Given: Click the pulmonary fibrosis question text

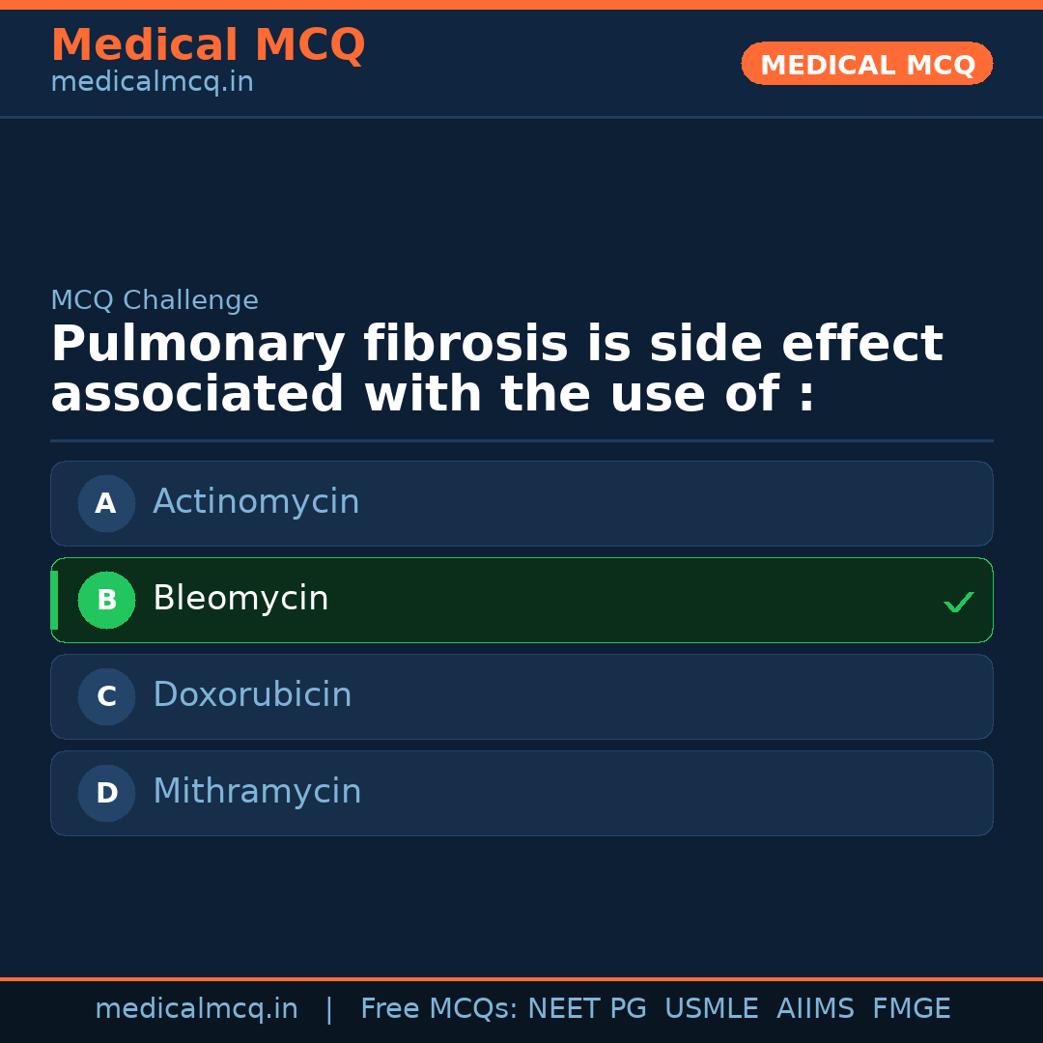Looking at the screenshot, I should 496,370.
